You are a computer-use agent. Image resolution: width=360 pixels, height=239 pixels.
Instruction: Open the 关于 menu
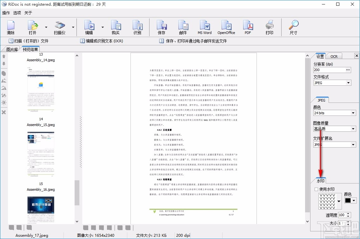tap(28, 13)
